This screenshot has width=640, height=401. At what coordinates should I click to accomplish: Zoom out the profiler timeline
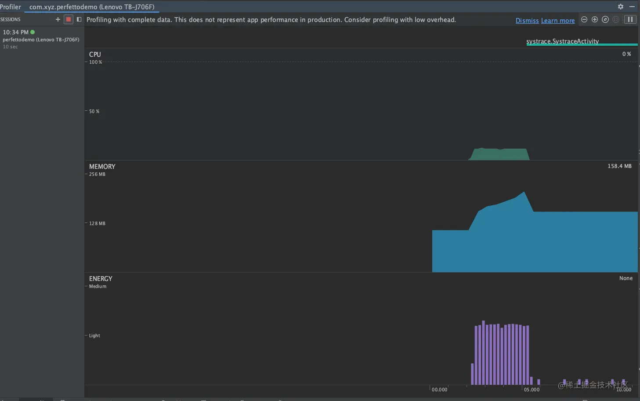pos(584,19)
